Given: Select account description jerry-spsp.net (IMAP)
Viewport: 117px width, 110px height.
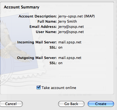Looking at the screenshot, I should (77, 16).
